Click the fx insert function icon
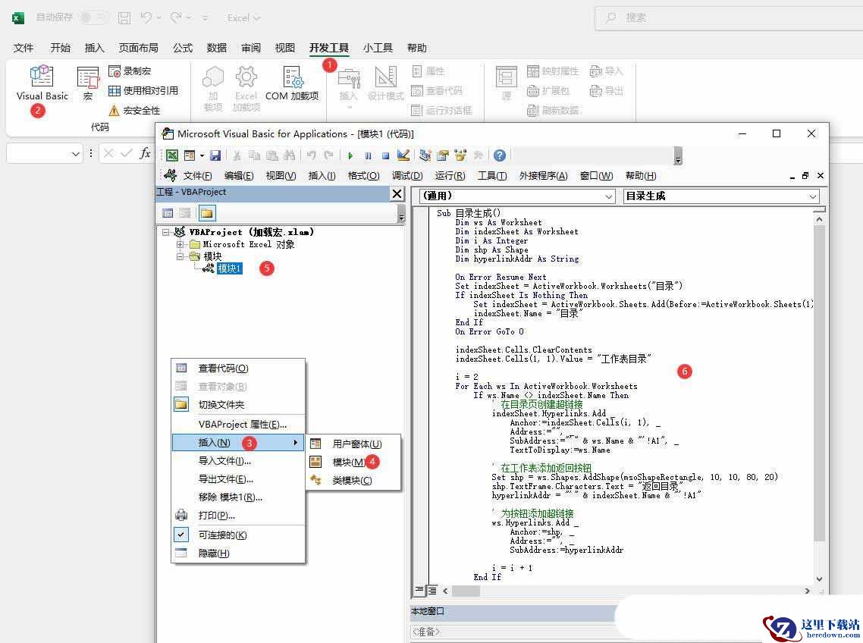The width and height of the screenshot is (863, 643). [x=145, y=153]
